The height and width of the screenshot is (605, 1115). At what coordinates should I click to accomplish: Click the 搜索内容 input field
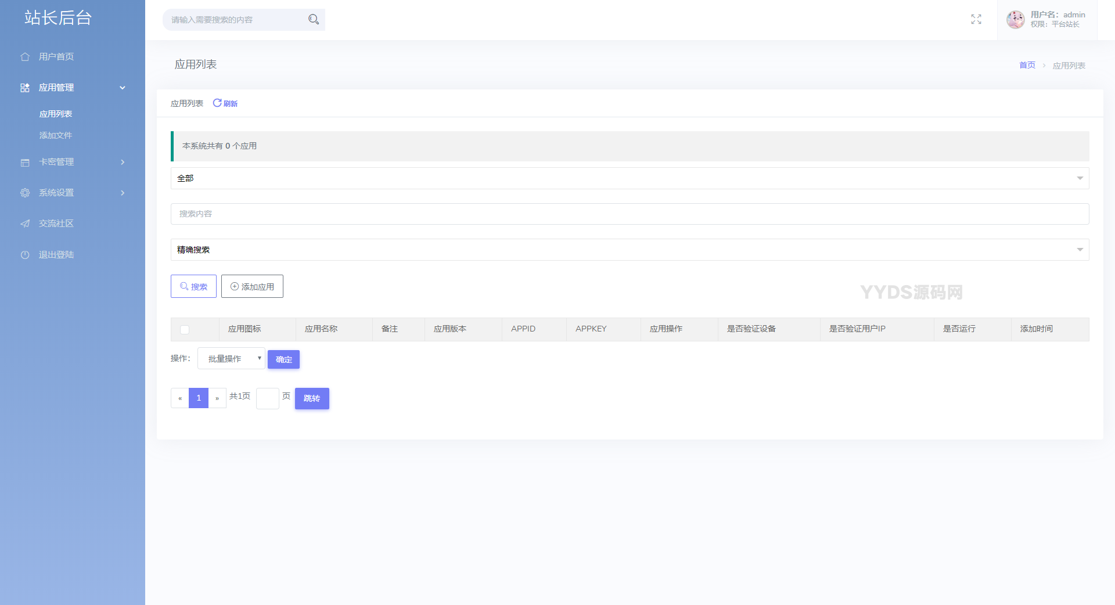coord(630,214)
